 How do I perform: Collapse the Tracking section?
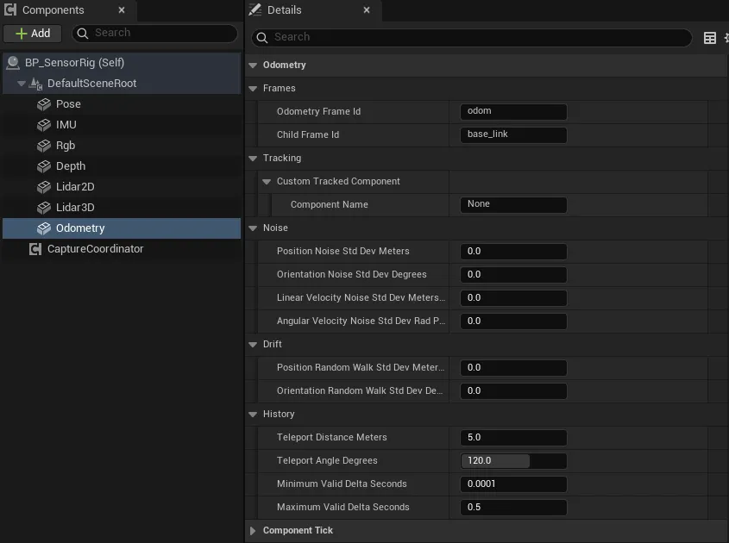click(x=253, y=159)
